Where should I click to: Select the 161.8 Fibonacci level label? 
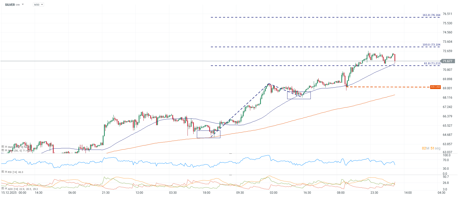tap(431, 15)
